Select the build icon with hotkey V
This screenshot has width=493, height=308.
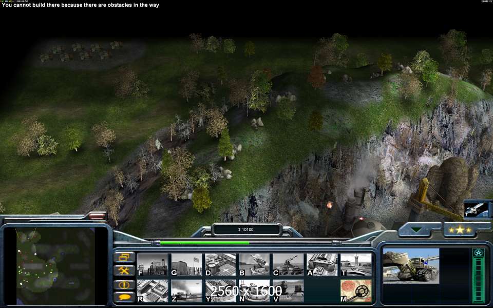coord(288,291)
